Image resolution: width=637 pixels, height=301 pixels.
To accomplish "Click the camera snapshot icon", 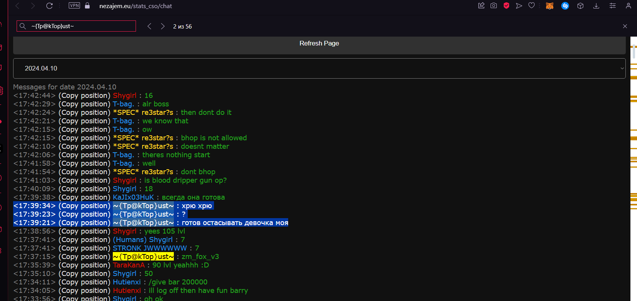I will pyautogui.click(x=494, y=6).
